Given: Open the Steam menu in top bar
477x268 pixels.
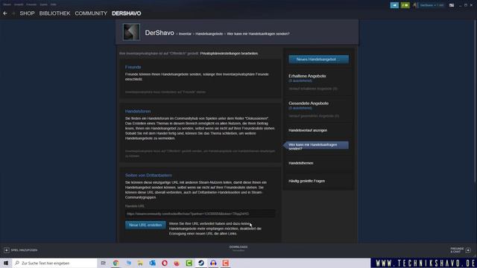Looking at the screenshot, I should [x=7, y=4].
